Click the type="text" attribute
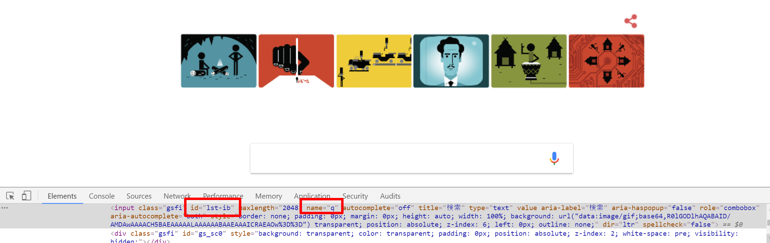The image size is (770, 243). [491, 208]
